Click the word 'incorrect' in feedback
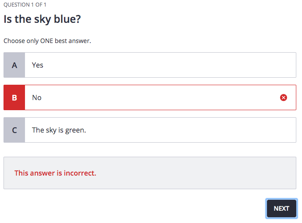Viewport: 302px width, 223px height. pyautogui.click(x=80, y=173)
